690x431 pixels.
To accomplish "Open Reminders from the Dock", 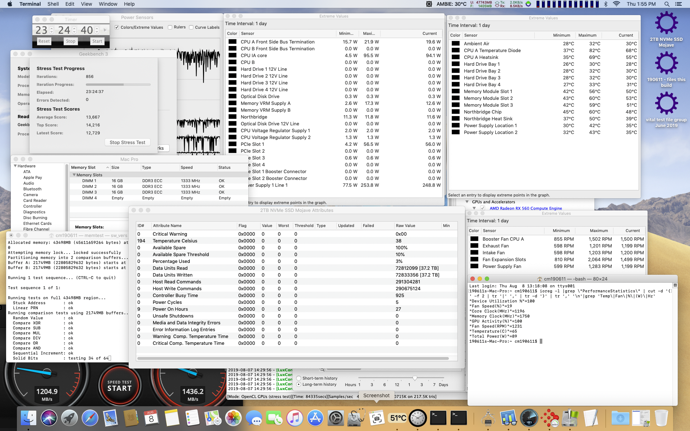I will [x=192, y=418].
